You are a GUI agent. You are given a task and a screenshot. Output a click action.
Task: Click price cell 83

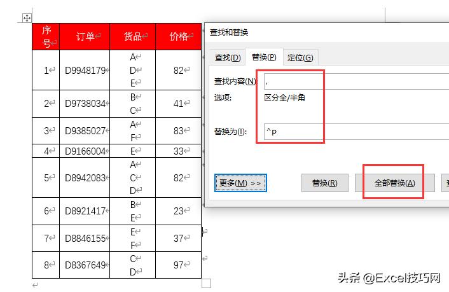pyautogui.click(x=179, y=130)
